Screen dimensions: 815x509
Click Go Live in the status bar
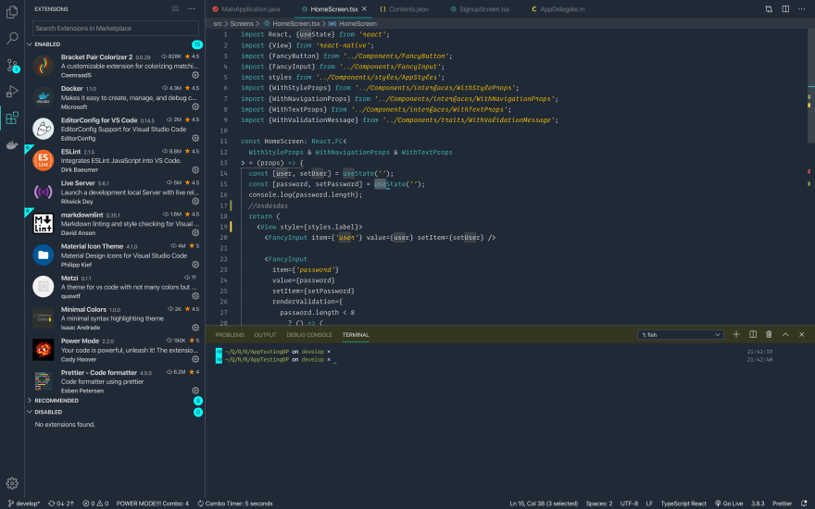(729, 503)
